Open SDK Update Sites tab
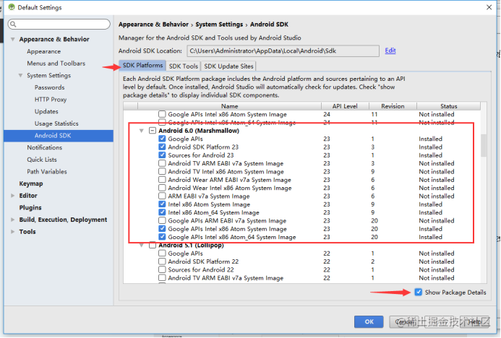The width and height of the screenshot is (501, 338). pyautogui.click(x=228, y=66)
